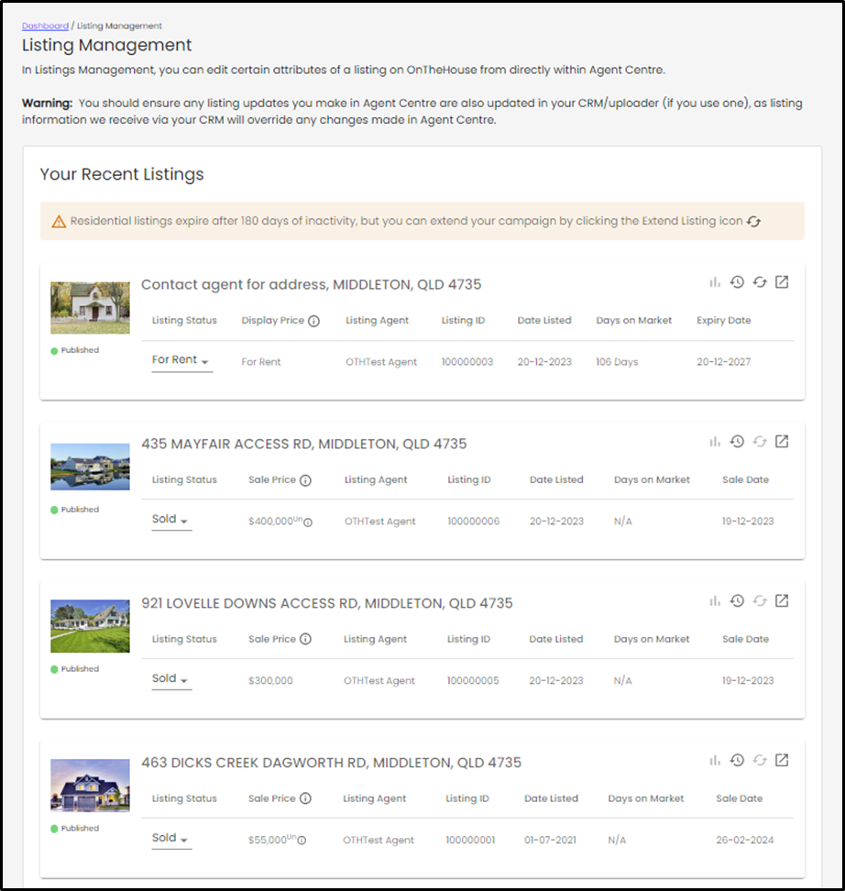Click Listing ID 100000003
Screen dimensions: 845x891
(467, 362)
